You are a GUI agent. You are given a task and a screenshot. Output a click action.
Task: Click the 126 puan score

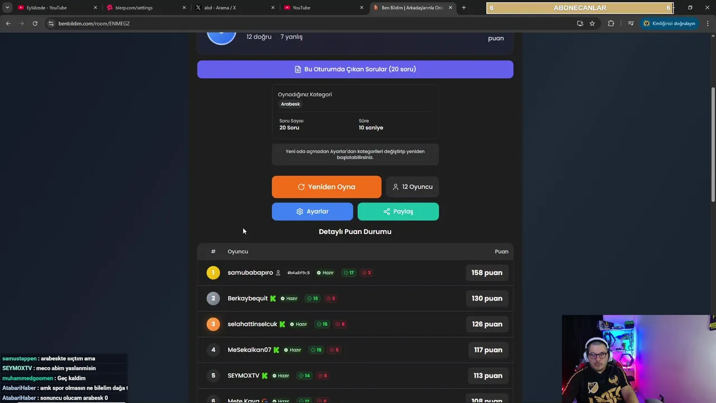487,324
